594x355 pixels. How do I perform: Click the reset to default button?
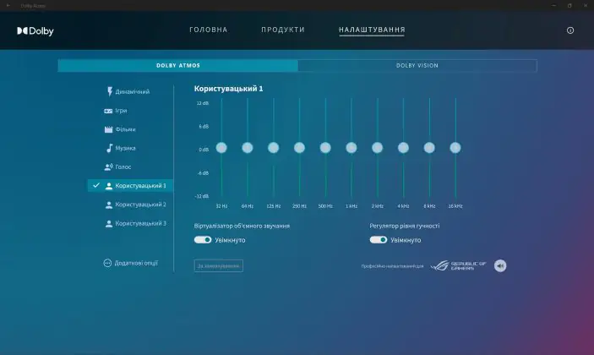(219, 266)
